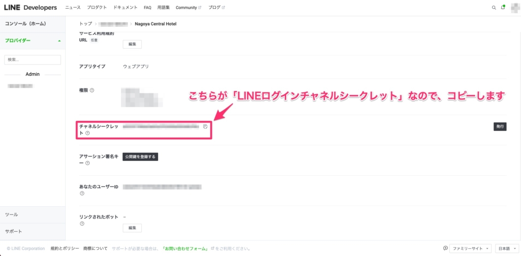Open the プロダクト menu item

pyautogui.click(x=97, y=8)
